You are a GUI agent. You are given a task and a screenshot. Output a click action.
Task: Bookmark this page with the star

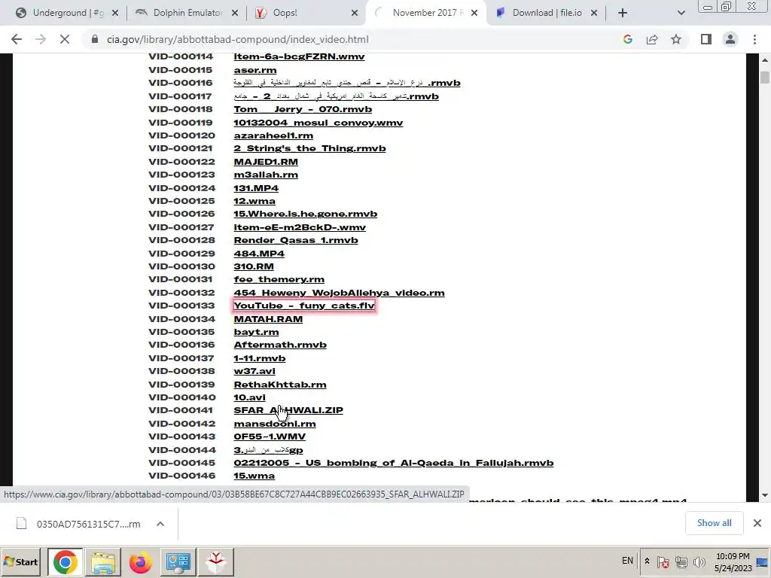point(676,39)
